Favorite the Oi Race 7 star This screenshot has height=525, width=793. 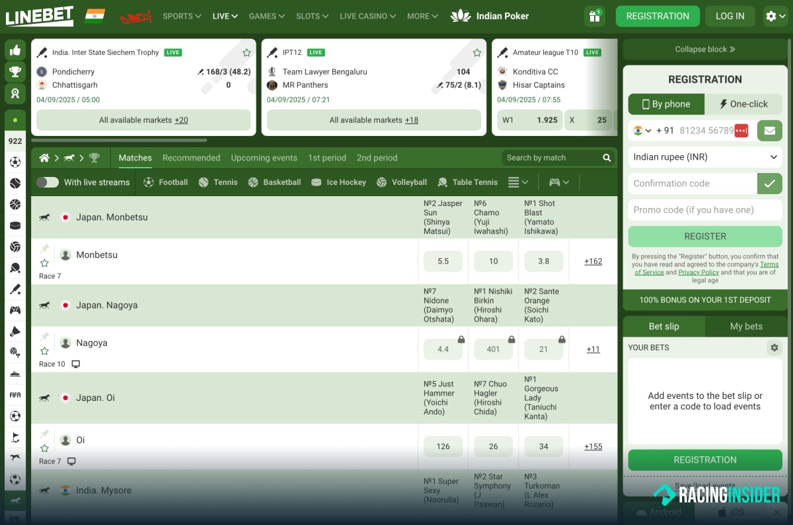pyautogui.click(x=45, y=448)
